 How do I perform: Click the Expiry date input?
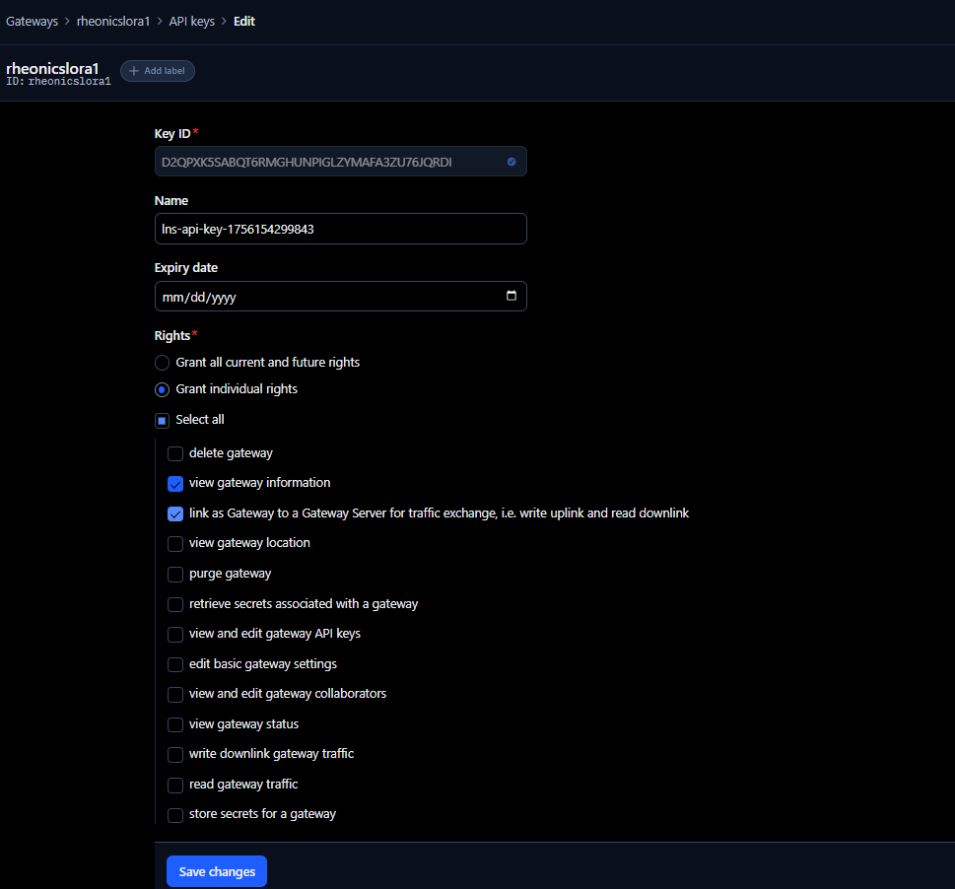[340, 297]
